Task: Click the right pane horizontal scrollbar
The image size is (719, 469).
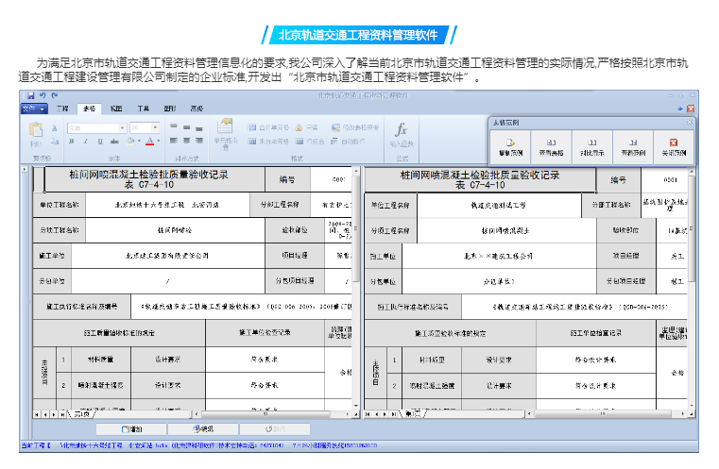Action: (x=606, y=414)
